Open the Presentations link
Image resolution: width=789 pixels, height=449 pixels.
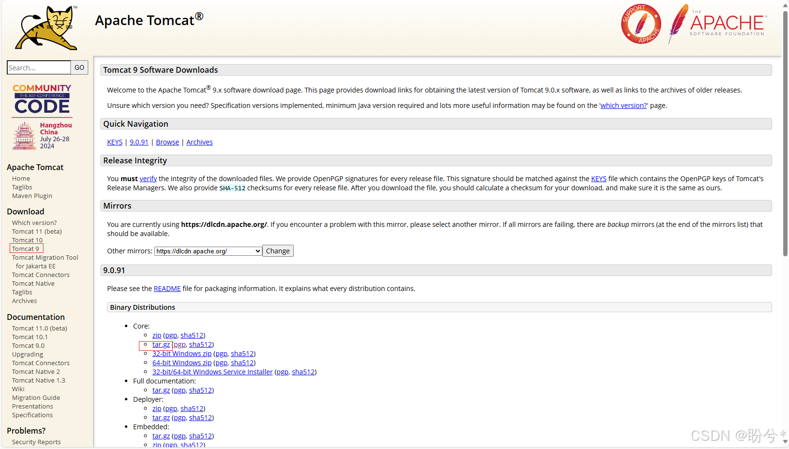point(32,406)
